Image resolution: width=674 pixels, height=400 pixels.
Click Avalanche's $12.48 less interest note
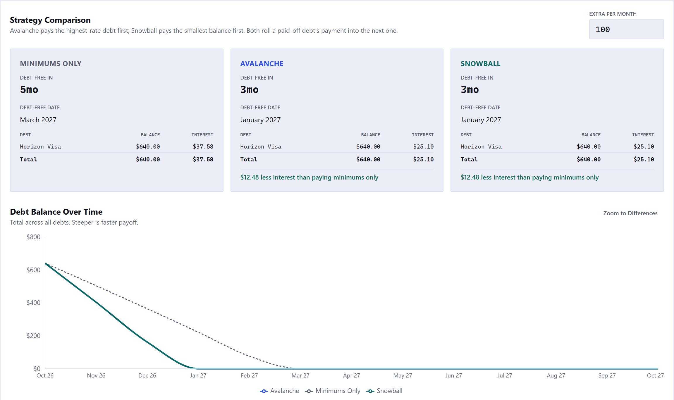tap(309, 177)
